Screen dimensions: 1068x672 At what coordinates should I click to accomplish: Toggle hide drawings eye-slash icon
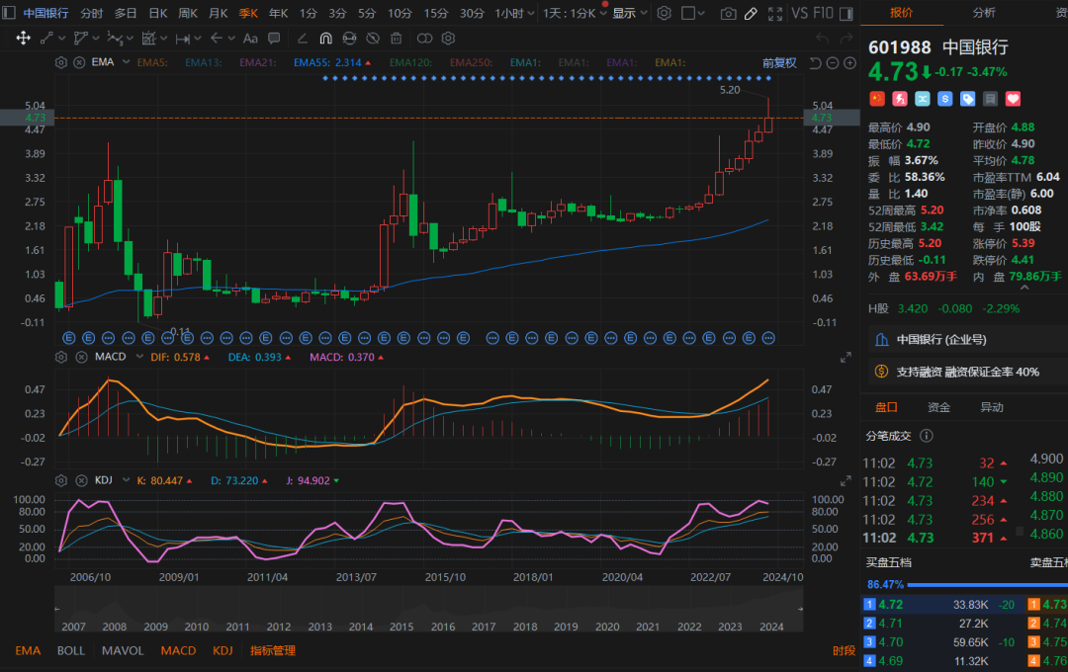tap(372, 38)
